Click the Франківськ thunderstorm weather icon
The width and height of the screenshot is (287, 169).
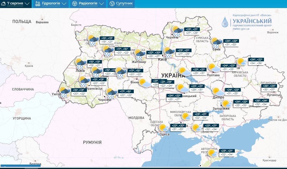84,82
